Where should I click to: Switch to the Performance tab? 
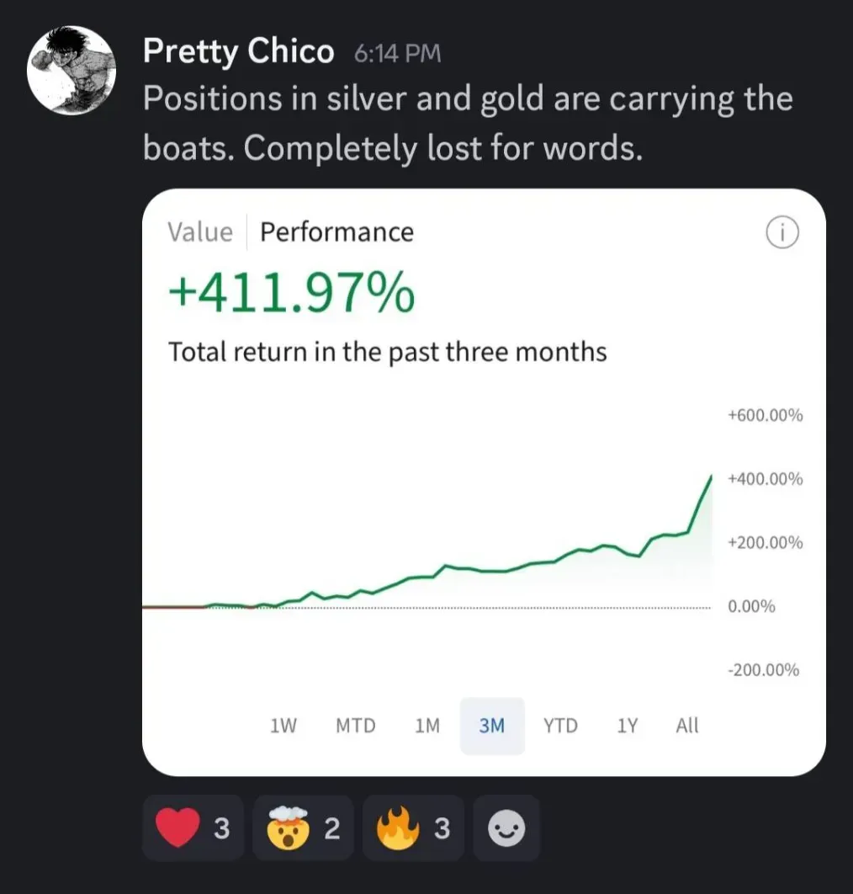click(336, 231)
